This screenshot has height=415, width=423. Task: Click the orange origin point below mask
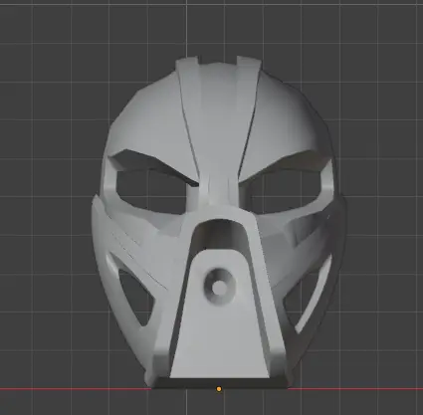click(x=219, y=389)
